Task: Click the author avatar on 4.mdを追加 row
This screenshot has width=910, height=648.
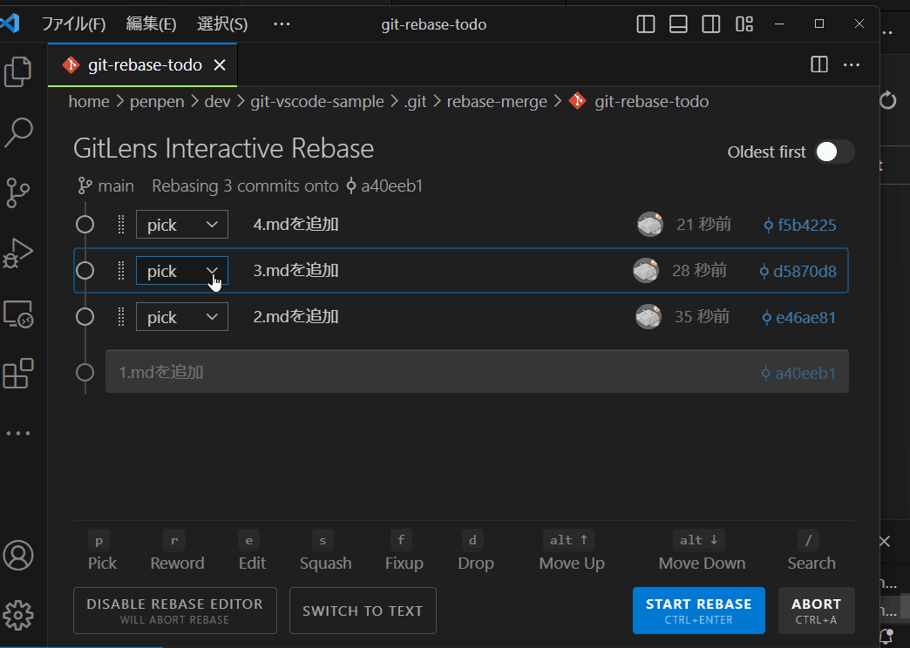Action: coord(650,224)
